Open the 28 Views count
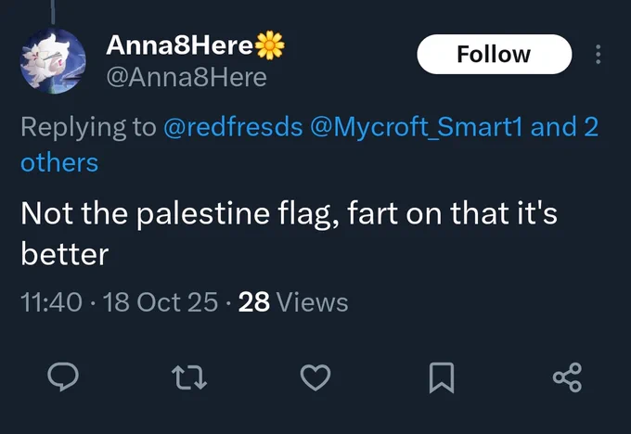631x434 pixels. [293, 302]
